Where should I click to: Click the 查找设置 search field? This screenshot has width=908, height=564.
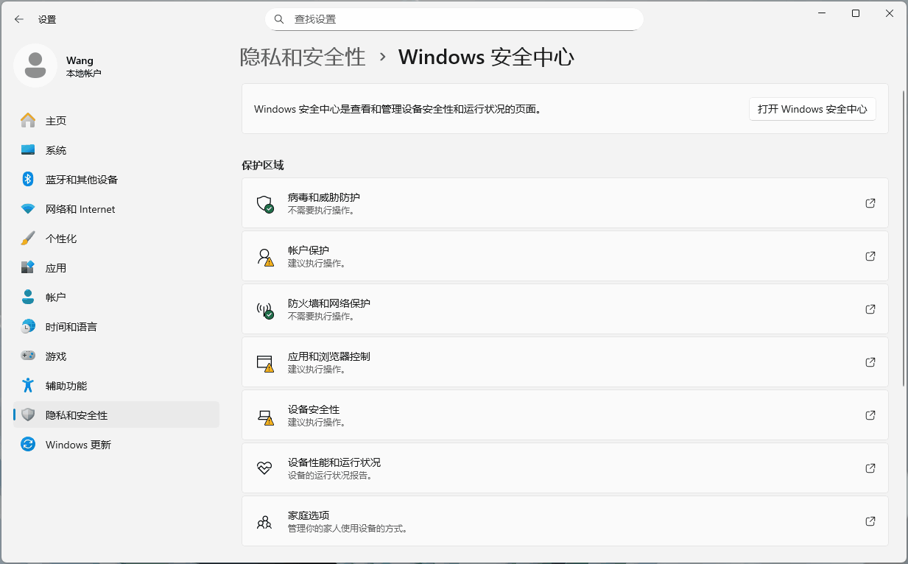pyautogui.click(x=454, y=19)
